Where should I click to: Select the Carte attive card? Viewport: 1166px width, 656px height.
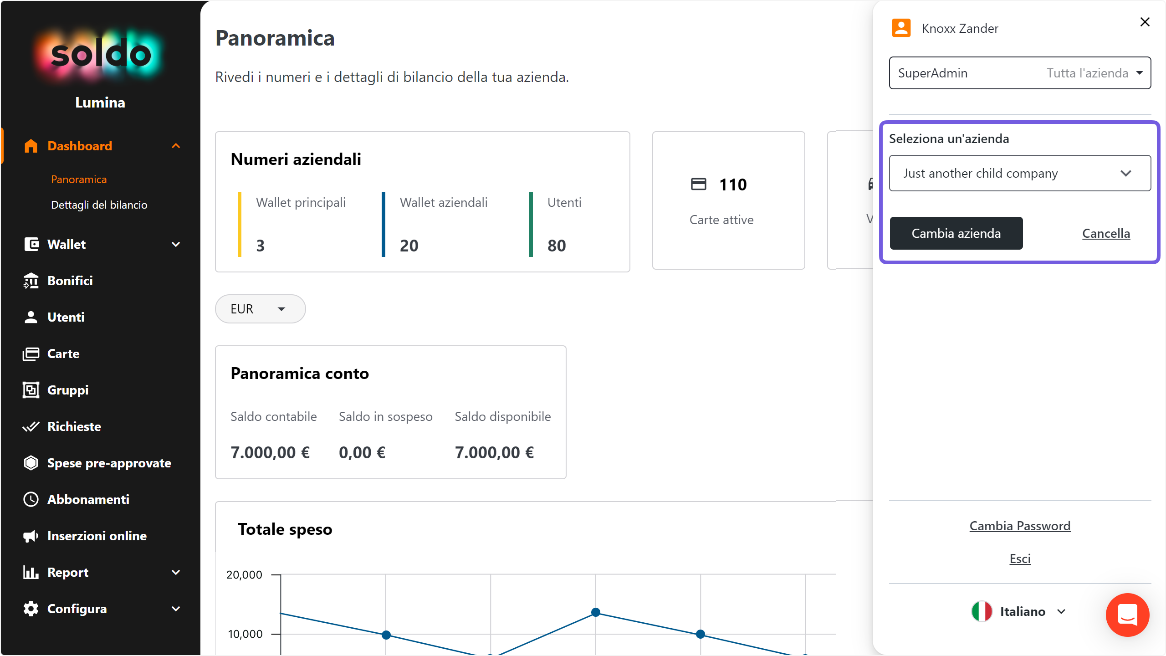click(x=728, y=200)
